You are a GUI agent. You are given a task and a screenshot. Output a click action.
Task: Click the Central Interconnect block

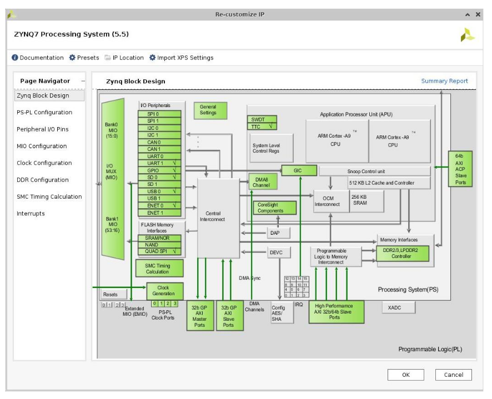pos(218,218)
